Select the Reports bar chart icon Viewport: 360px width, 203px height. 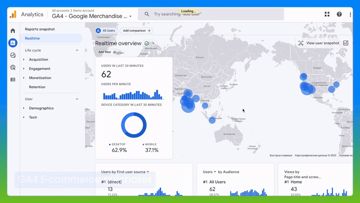point(13,43)
